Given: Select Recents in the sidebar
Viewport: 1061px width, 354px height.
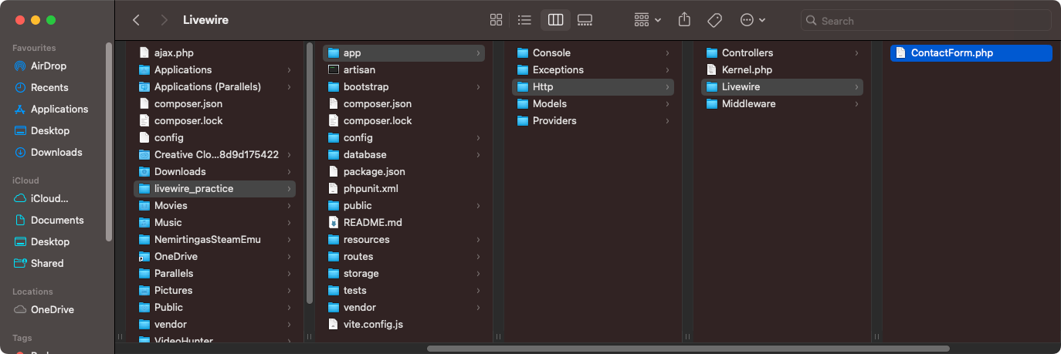Looking at the screenshot, I should (x=49, y=87).
